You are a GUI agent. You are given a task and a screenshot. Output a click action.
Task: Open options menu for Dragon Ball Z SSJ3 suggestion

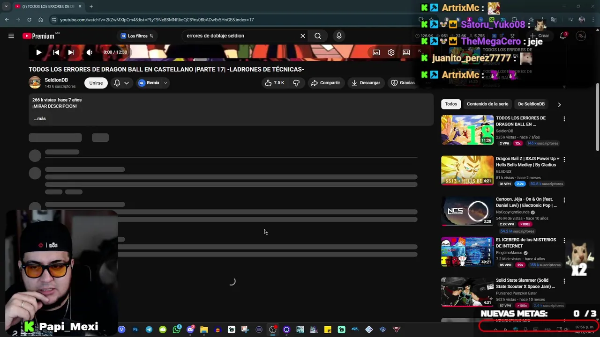[564, 160]
